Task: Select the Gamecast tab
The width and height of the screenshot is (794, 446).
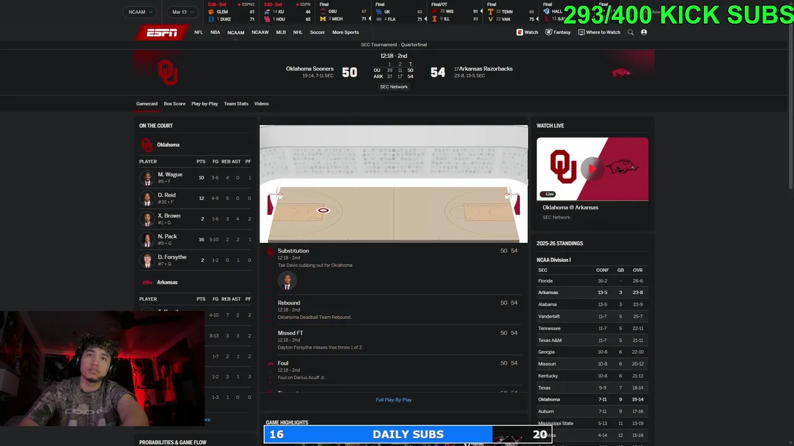Action: point(147,103)
